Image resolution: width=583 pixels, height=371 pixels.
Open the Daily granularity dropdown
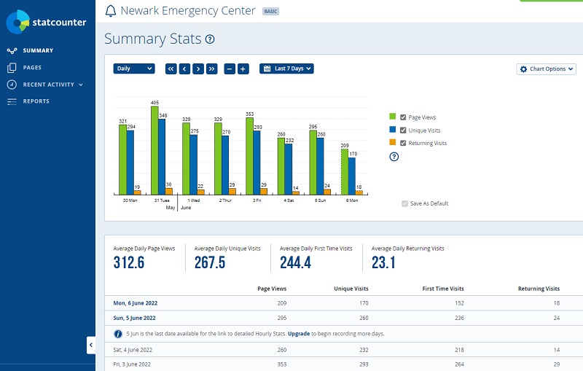pos(134,69)
